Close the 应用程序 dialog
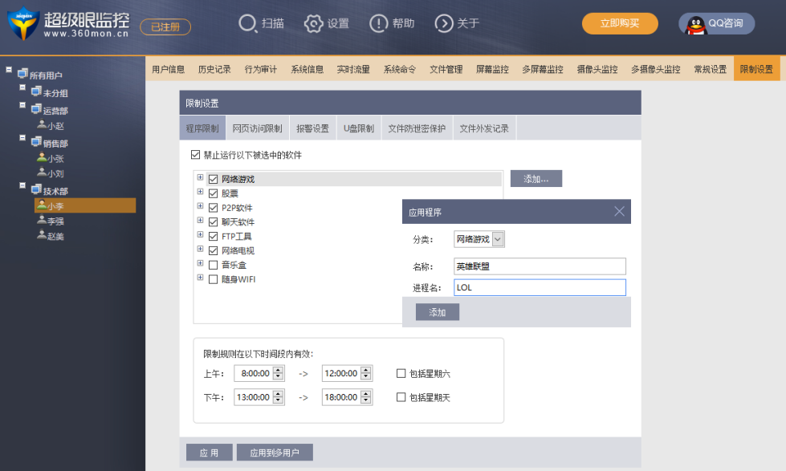 click(619, 212)
